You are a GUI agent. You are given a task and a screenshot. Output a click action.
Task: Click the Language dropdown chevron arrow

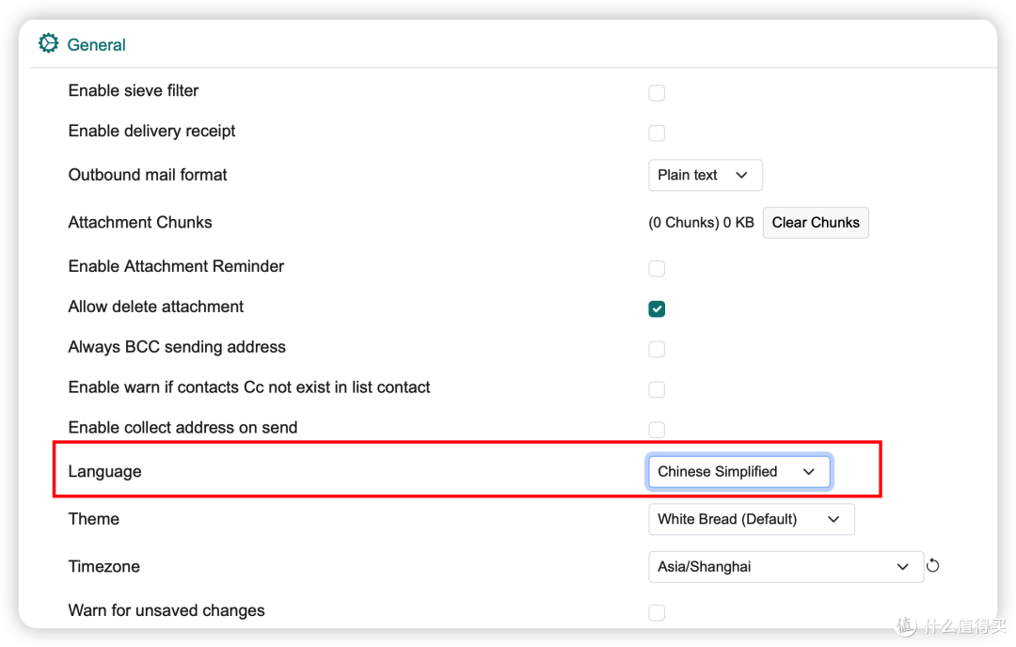809,471
